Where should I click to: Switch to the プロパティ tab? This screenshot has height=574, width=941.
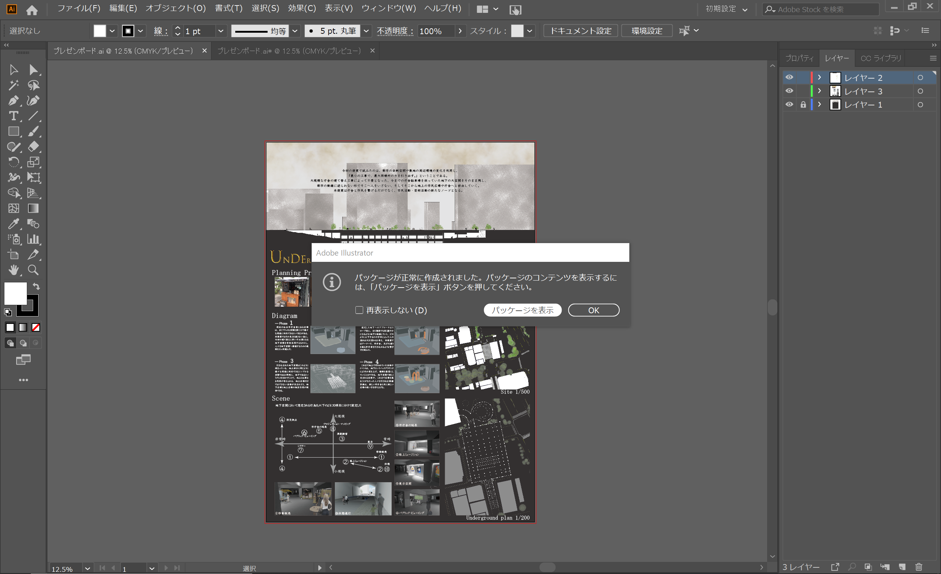coord(799,58)
